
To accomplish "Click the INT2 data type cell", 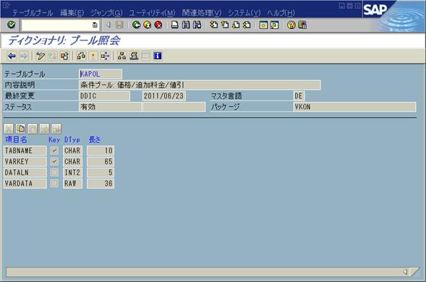I will 72,172.
